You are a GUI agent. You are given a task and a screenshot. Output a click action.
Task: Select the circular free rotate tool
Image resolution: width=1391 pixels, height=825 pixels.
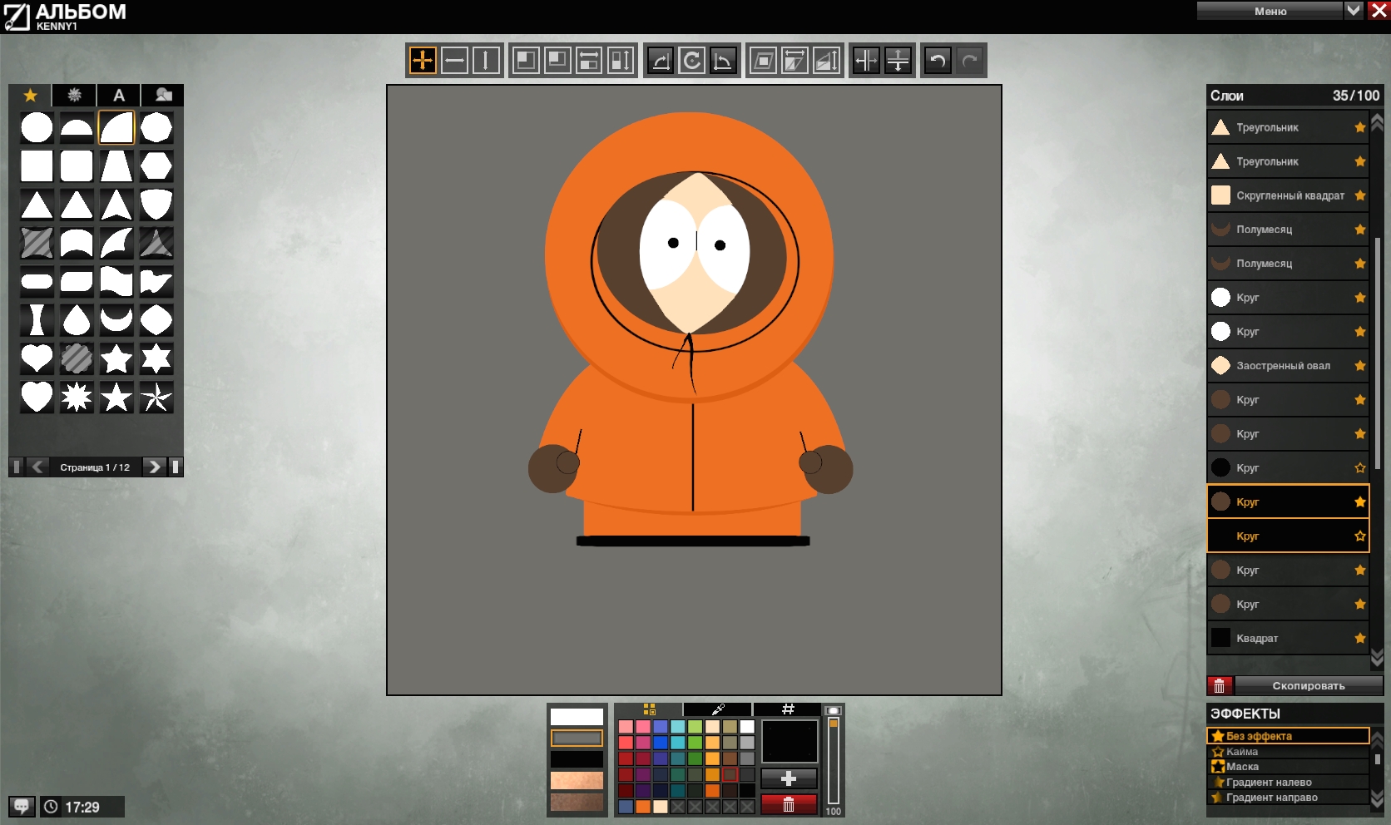click(x=692, y=60)
